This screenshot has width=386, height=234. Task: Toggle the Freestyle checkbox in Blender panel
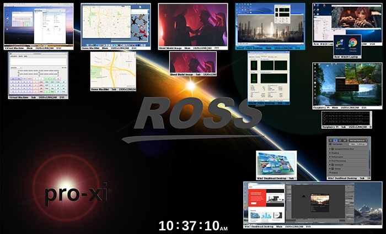coord(333,165)
